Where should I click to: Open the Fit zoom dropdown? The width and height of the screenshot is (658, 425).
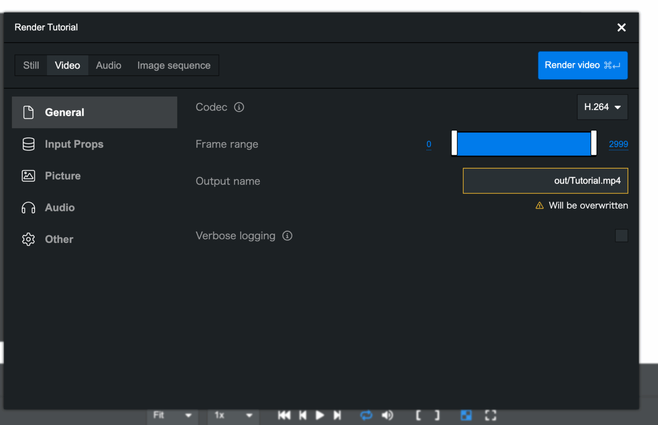172,415
